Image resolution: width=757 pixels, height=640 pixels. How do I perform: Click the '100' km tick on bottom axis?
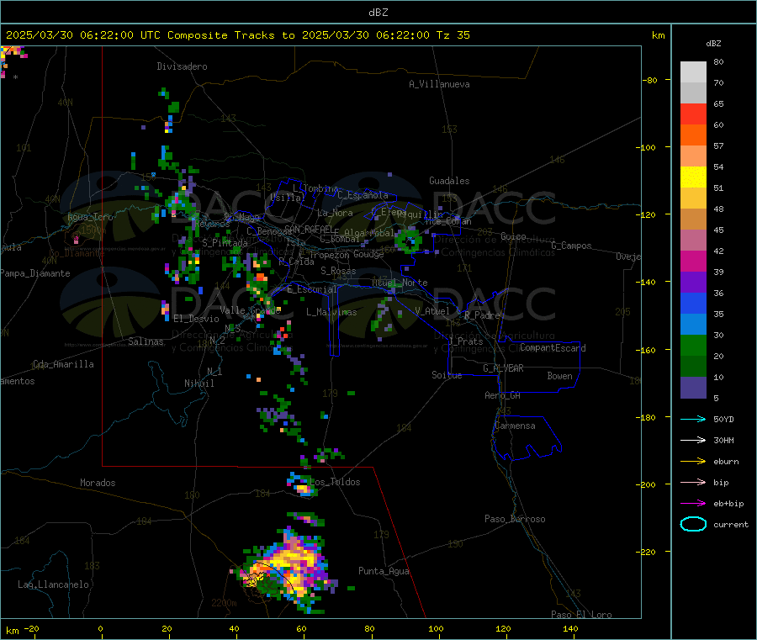point(436,628)
